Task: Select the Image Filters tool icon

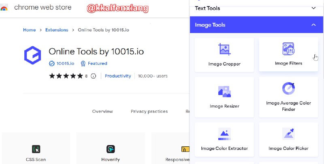Action: coord(288,49)
